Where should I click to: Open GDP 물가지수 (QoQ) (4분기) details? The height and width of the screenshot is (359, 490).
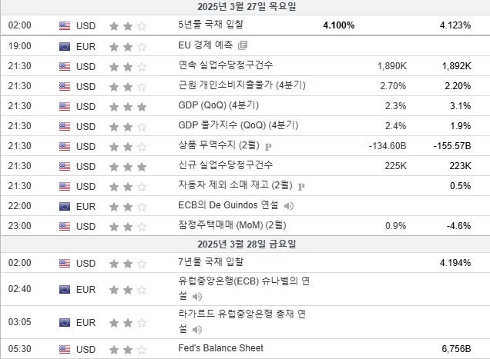tap(238, 125)
